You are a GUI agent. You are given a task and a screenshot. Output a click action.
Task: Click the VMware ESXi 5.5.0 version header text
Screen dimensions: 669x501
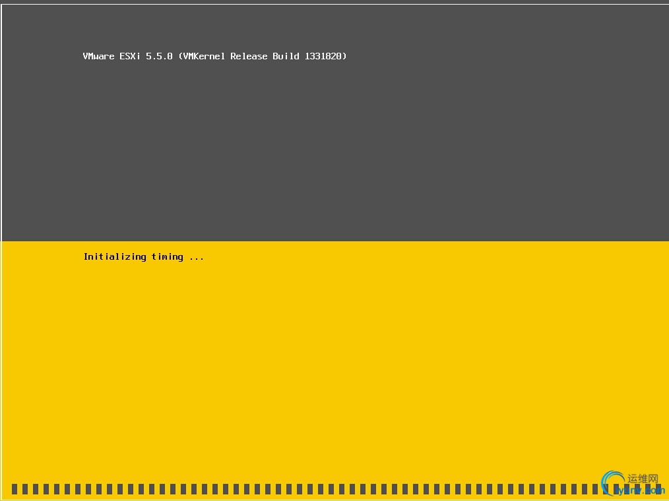coord(214,56)
